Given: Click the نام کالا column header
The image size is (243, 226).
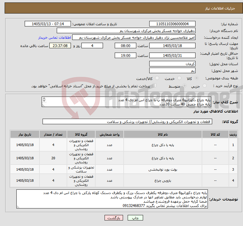Looking at the screenshot, I should point(163,134).
